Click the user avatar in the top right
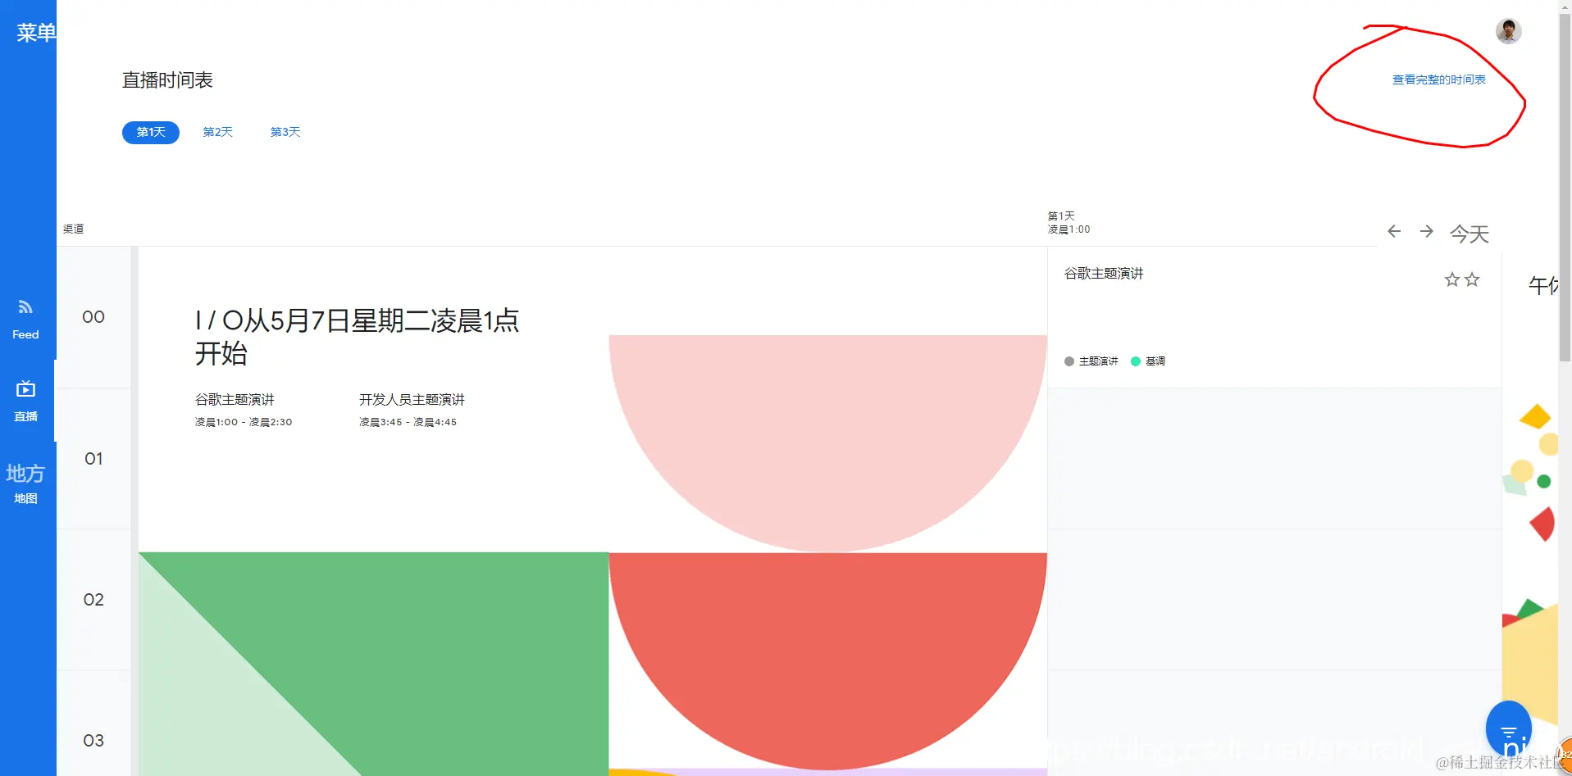Screen dimensions: 1572x776 click(x=1508, y=31)
